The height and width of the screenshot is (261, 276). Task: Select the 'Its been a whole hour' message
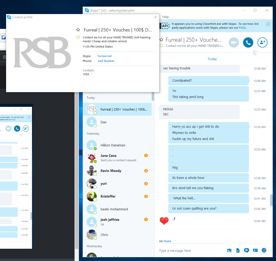(x=208, y=178)
